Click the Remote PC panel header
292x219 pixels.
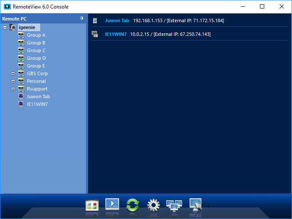(43, 19)
